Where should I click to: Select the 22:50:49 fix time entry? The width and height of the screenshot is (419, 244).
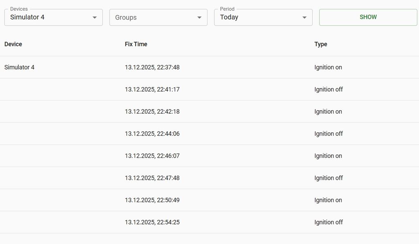click(x=152, y=200)
